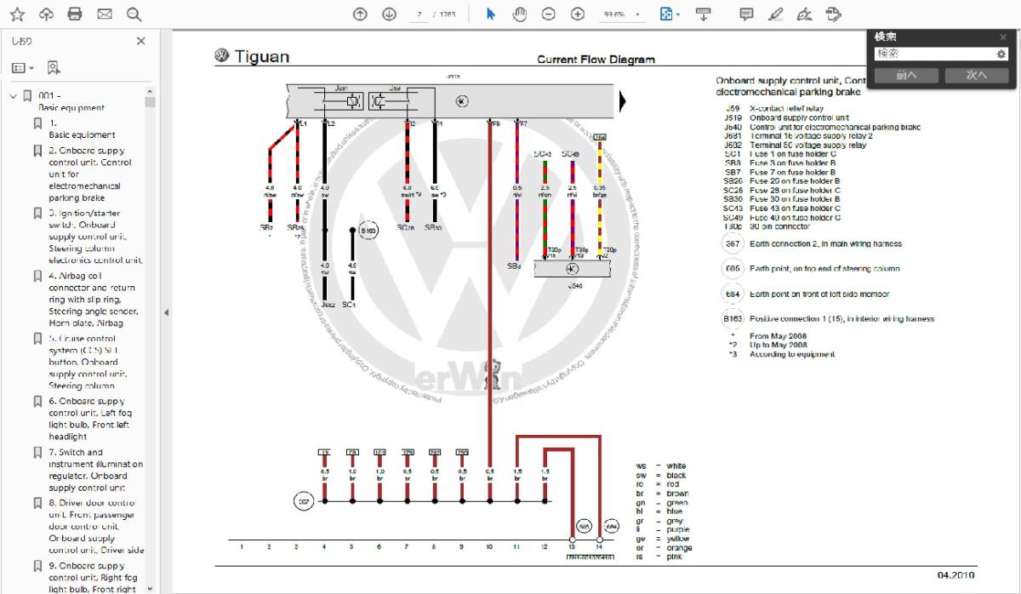Open bookmark '9. Onboard supply, Right fog'
The width and height of the screenshot is (1021, 594).
[x=90, y=577]
